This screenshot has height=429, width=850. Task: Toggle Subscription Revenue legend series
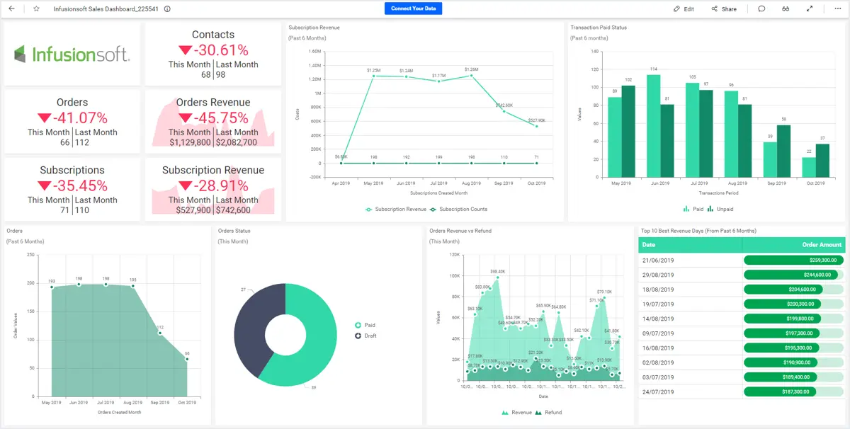[x=396, y=210]
